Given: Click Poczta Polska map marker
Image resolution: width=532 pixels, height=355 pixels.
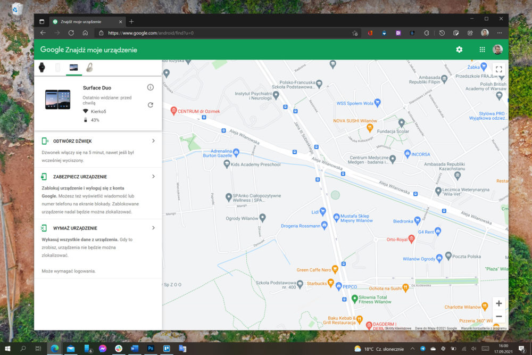Looking at the screenshot, I should 448,256.
